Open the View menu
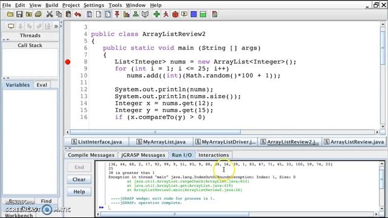The image size is (388, 218). (35, 5)
